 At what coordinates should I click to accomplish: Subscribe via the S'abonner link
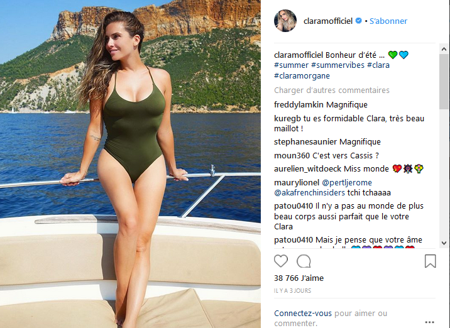coord(388,21)
